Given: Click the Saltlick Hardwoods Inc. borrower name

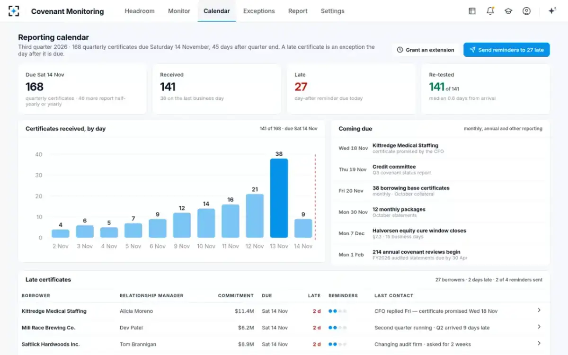Looking at the screenshot, I should click(51, 344).
